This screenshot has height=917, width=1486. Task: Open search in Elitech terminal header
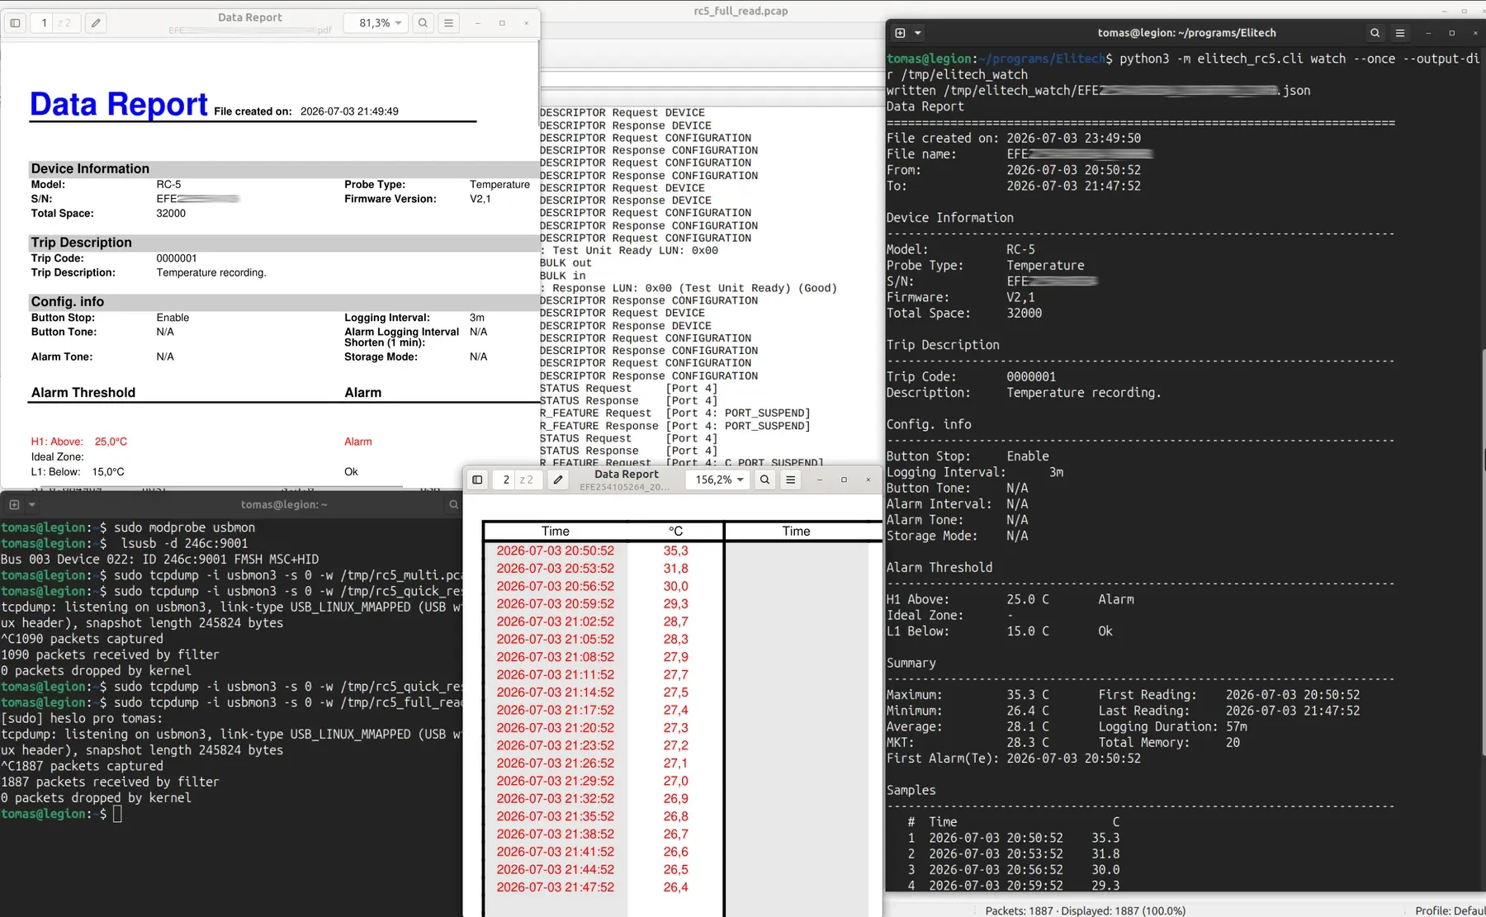click(1375, 33)
